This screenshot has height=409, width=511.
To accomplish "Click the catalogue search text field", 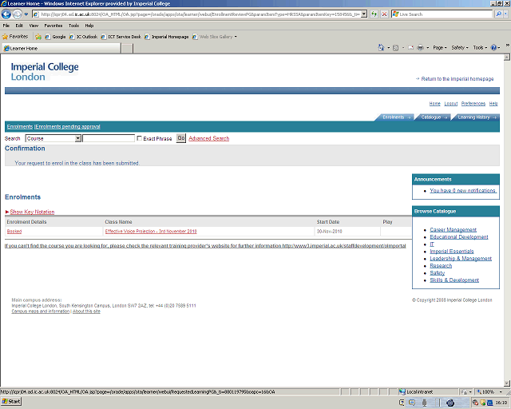I will pos(109,138).
